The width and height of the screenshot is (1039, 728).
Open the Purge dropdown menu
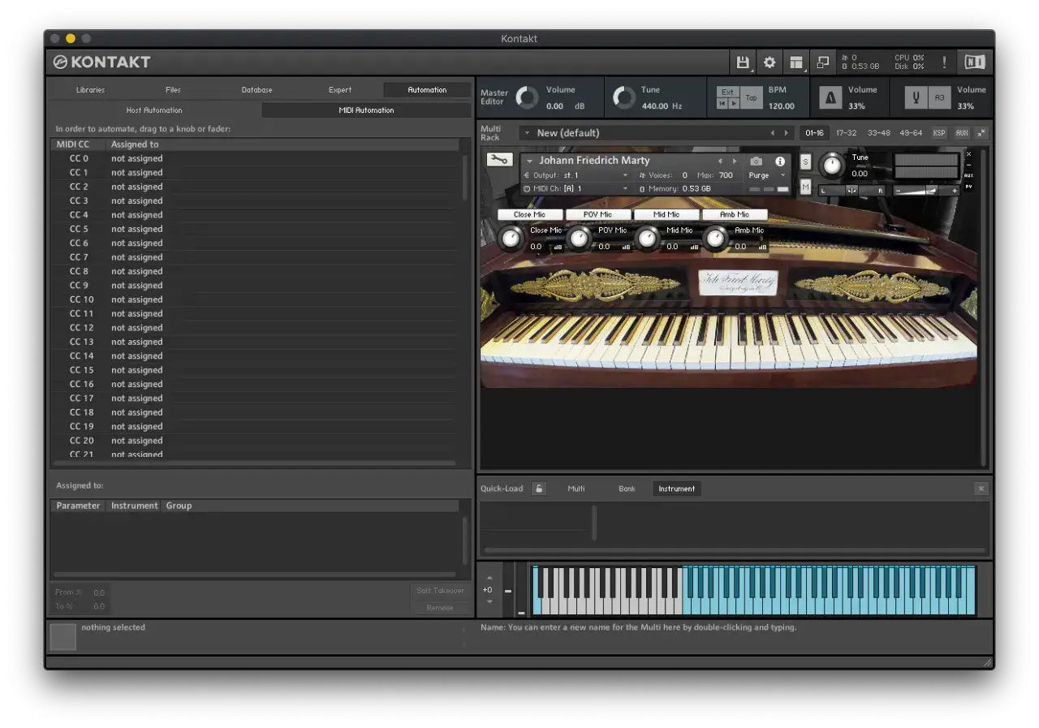(x=766, y=175)
